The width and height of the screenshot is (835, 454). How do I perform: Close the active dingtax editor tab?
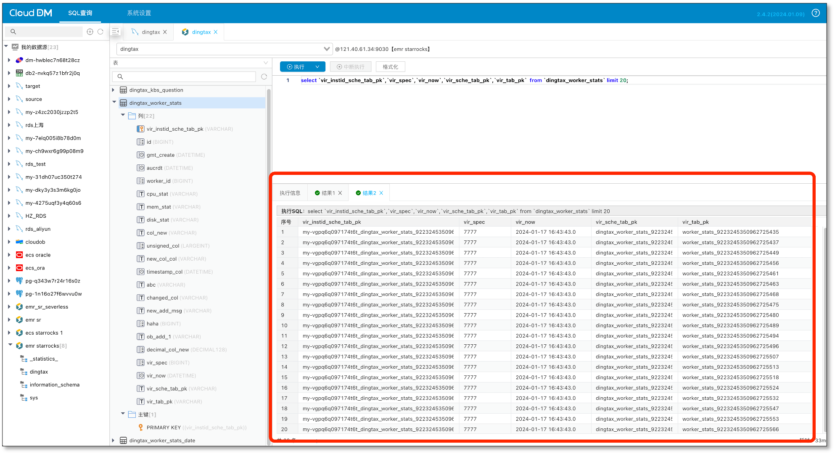pos(216,32)
